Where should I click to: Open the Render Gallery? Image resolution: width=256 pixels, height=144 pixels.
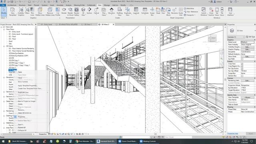pyautogui.click(x=76, y=12)
